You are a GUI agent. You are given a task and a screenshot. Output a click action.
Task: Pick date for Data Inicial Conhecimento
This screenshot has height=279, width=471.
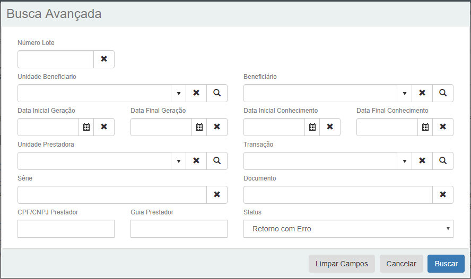312,127
